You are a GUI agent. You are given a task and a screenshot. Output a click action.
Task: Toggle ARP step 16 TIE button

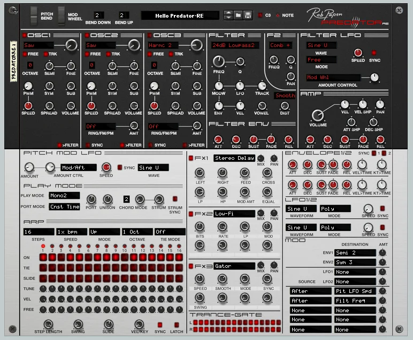tap(179, 268)
